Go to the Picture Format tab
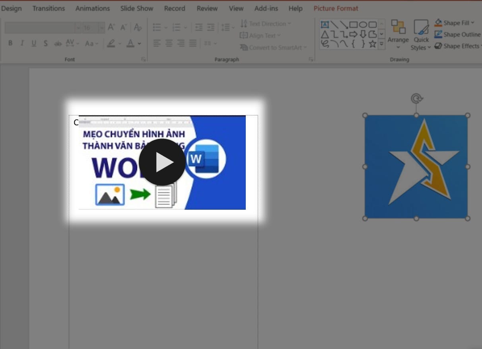The height and width of the screenshot is (349, 482). tap(336, 8)
